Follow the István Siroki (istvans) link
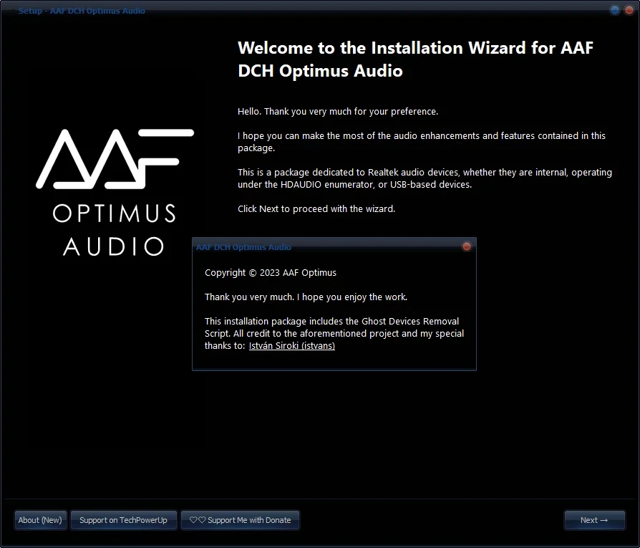The width and height of the screenshot is (640, 548). click(292, 345)
